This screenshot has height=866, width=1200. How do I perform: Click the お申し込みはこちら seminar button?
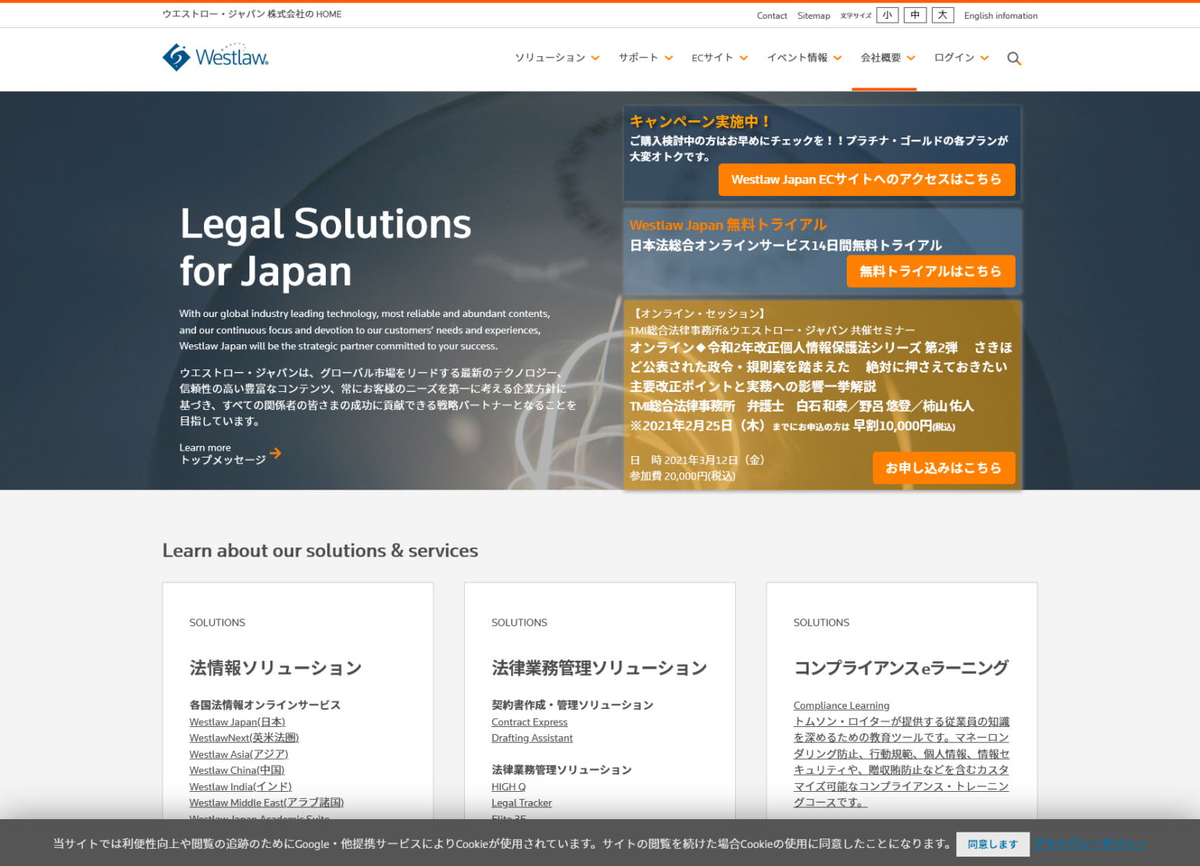[944, 468]
